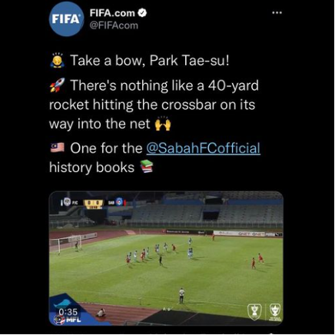
Task: Click the SAB team crest in scoreboard
Action: click(119, 202)
